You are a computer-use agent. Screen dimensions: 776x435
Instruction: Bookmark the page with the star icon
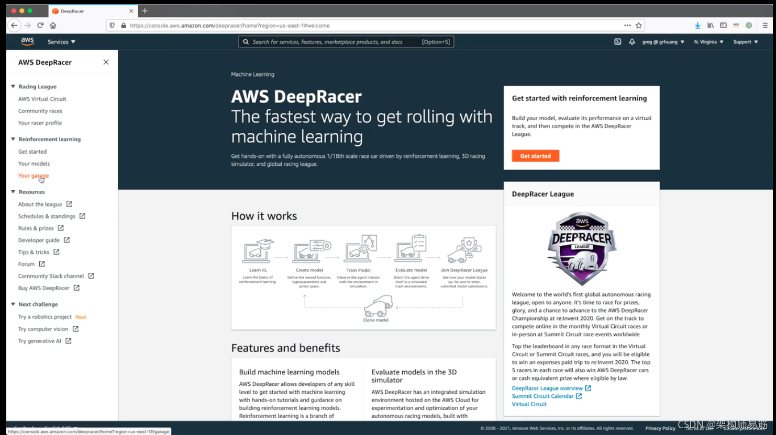(x=639, y=25)
